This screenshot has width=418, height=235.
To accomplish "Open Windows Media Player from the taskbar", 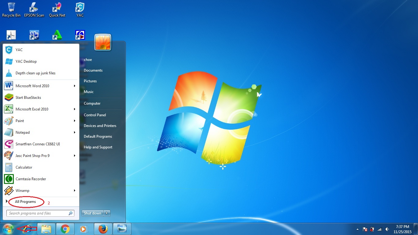I will pos(84,229).
